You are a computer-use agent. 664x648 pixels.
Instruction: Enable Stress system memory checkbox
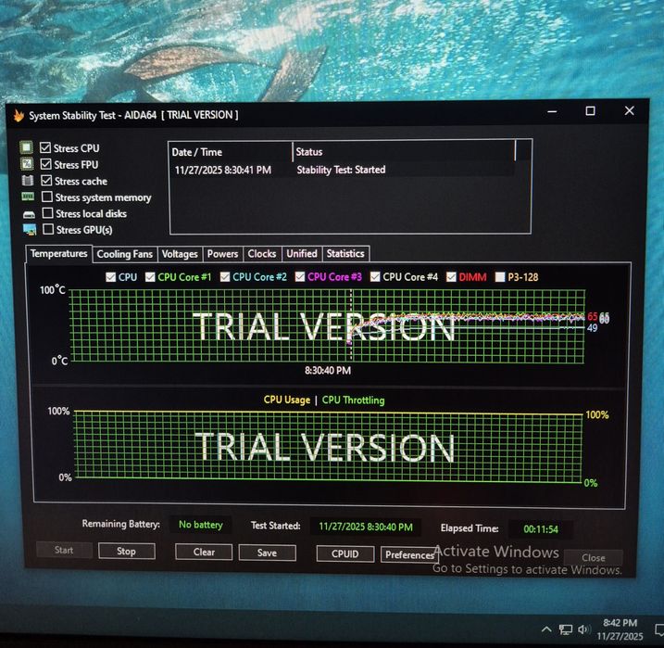pyautogui.click(x=47, y=197)
